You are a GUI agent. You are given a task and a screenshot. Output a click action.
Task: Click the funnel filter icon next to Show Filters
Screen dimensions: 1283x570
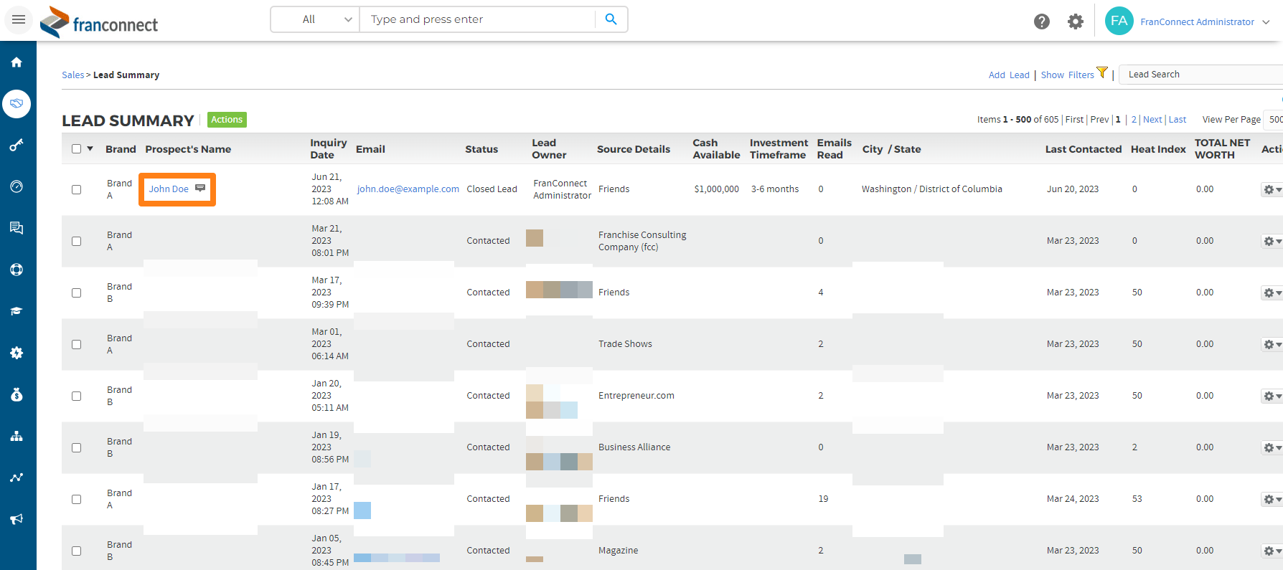[x=1102, y=72]
